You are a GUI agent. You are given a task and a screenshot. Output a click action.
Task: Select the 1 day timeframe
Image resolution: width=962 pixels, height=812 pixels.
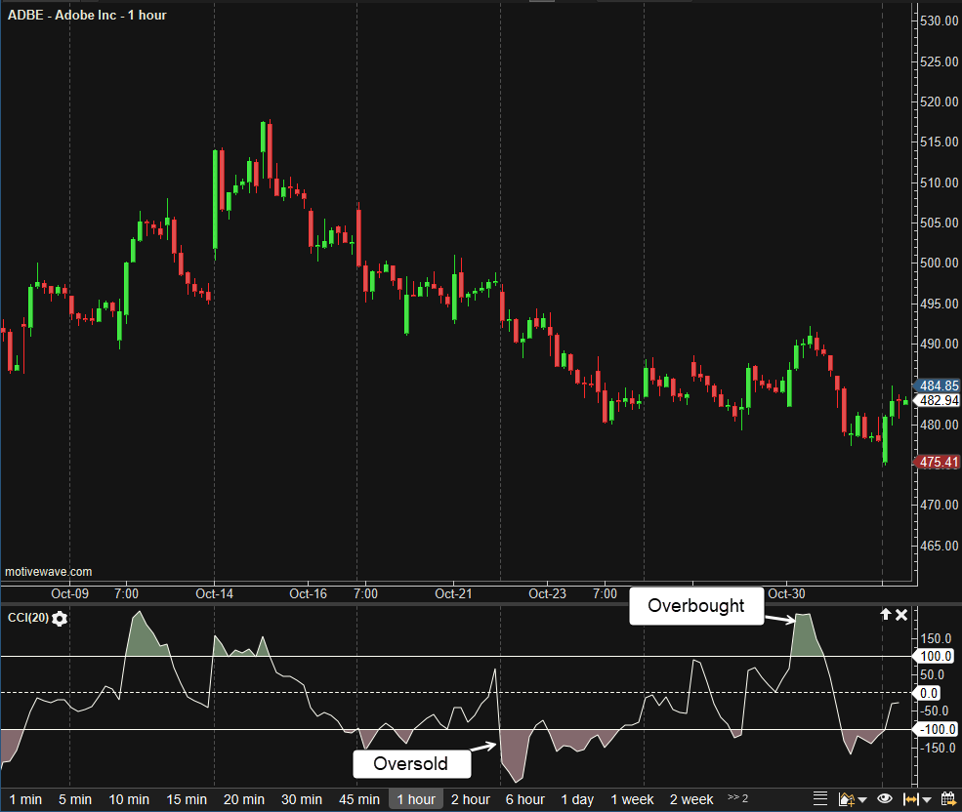(577, 799)
